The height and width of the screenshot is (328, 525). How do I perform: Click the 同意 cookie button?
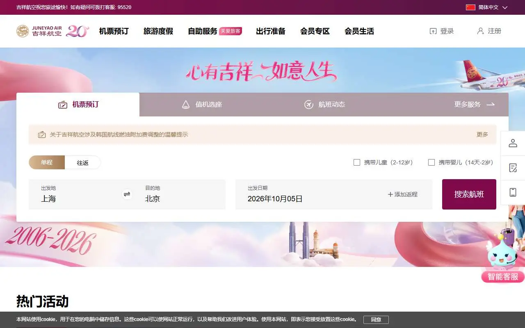[376, 320]
